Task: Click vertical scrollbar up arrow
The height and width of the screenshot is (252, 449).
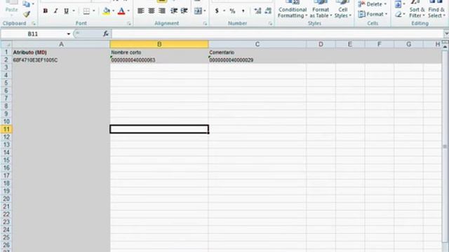Action: click(x=445, y=47)
